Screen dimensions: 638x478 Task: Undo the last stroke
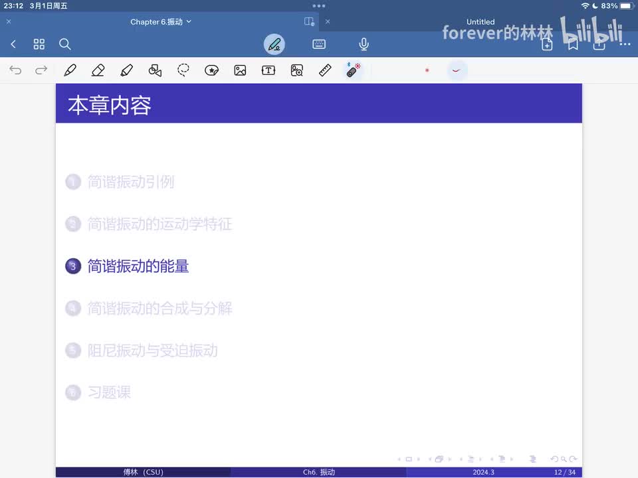coord(15,70)
